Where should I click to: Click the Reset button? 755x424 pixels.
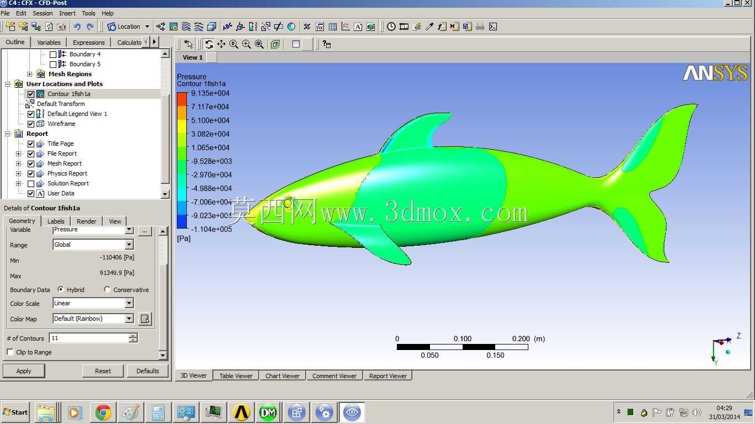(x=103, y=371)
